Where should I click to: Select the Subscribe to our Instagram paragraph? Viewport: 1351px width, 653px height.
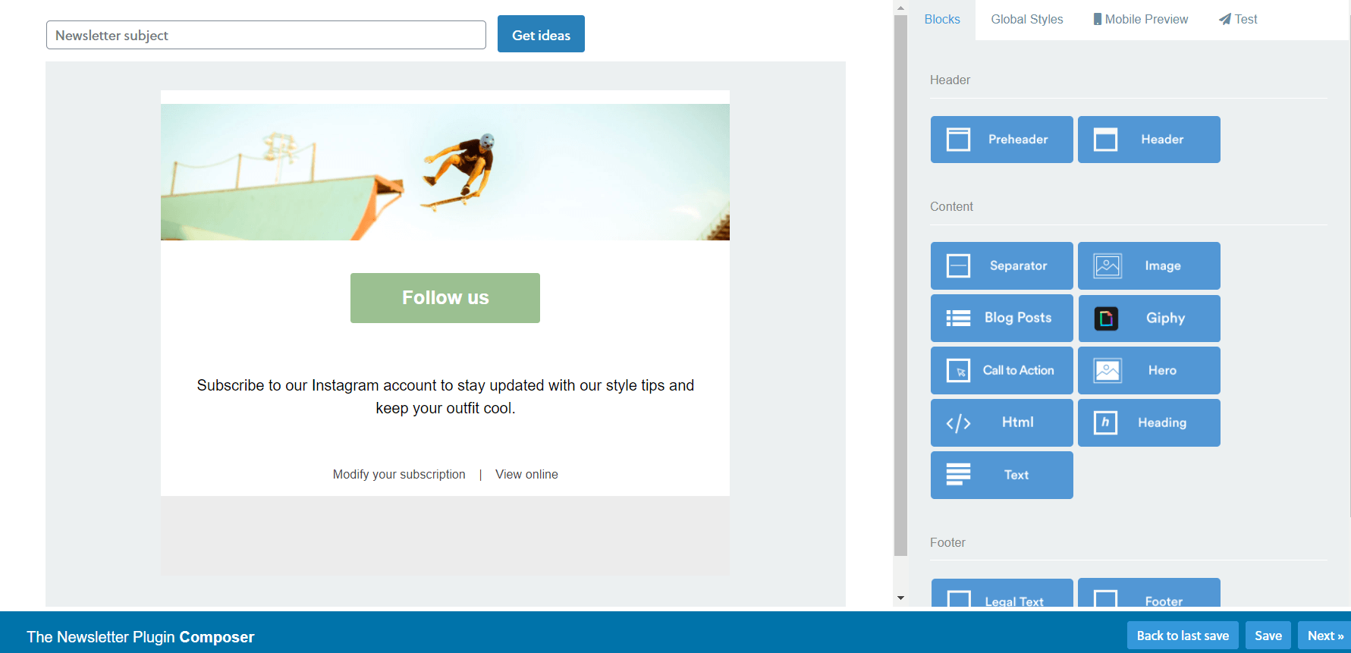[x=445, y=397]
